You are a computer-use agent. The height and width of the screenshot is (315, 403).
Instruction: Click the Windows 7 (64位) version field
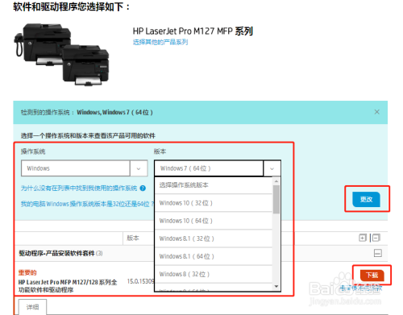pyautogui.click(x=209, y=168)
